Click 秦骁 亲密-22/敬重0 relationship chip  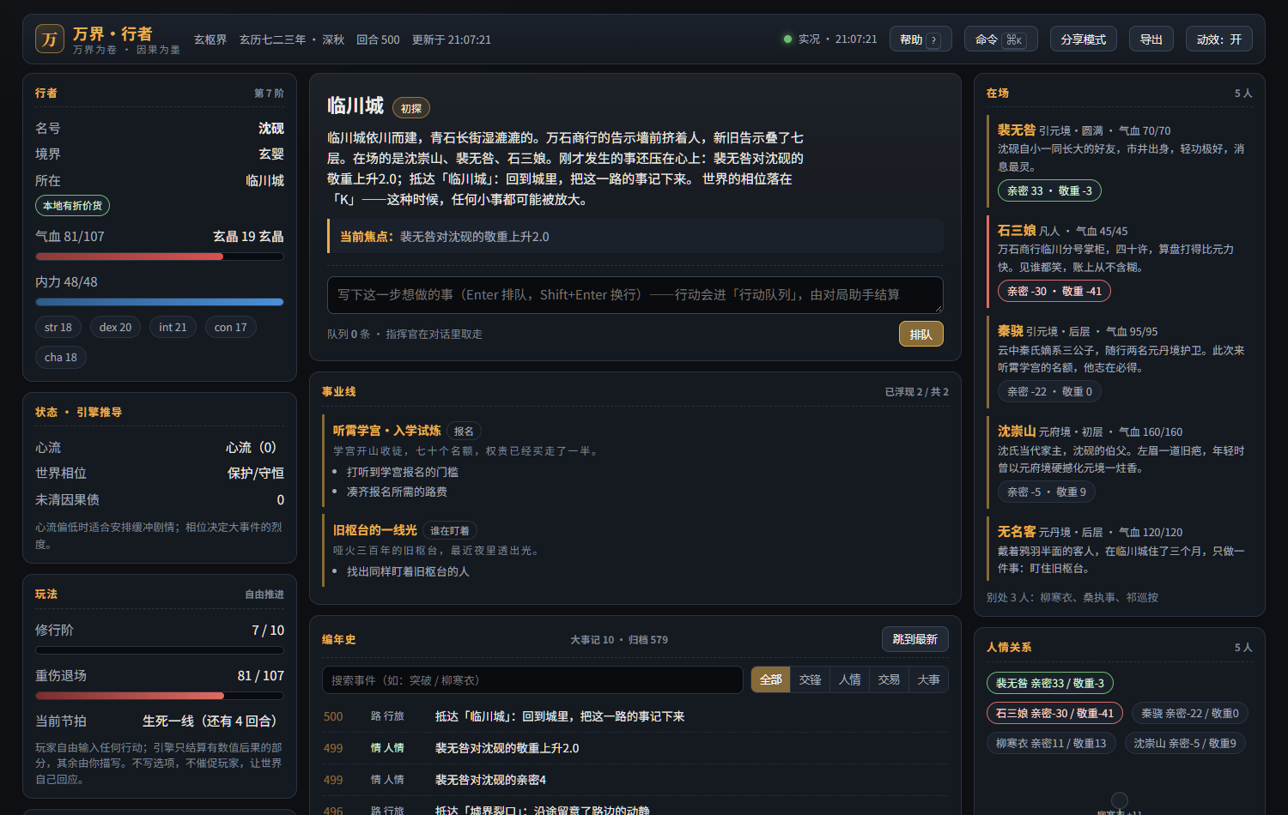(x=1190, y=713)
